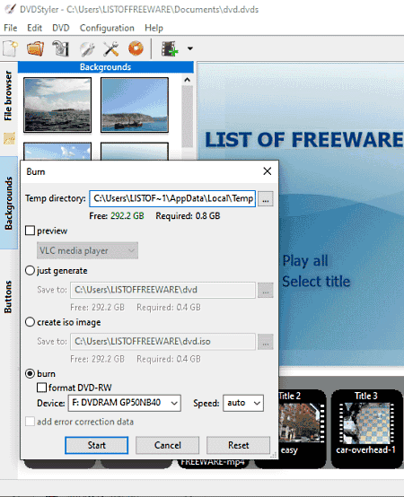The image size is (404, 497).
Task: Open settings crossed tools icon
Action: coord(111,48)
